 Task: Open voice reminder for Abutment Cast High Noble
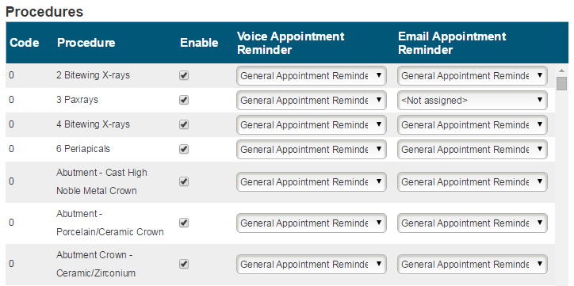311,181
